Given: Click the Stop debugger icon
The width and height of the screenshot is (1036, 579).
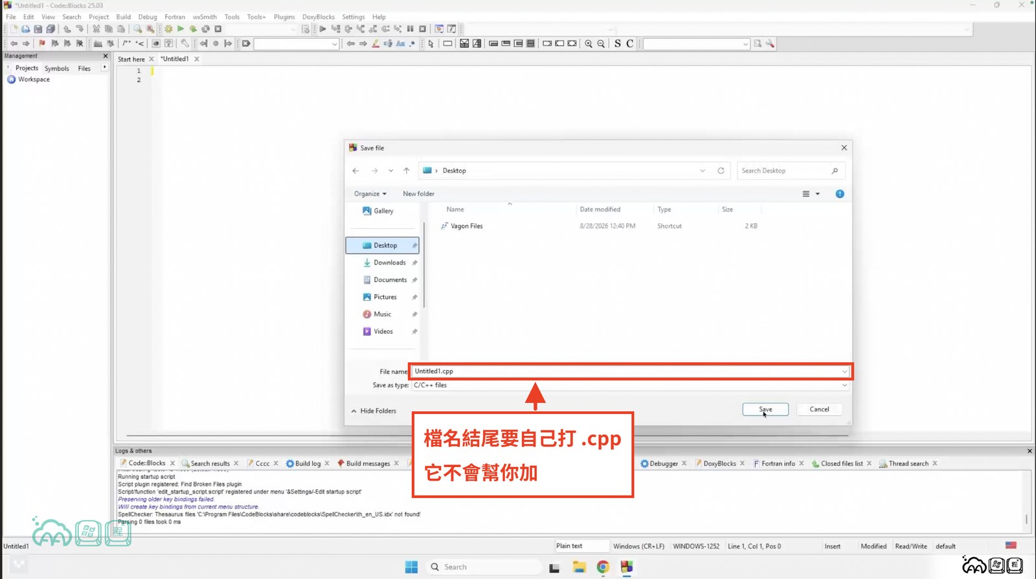Looking at the screenshot, I should click(x=422, y=29).
